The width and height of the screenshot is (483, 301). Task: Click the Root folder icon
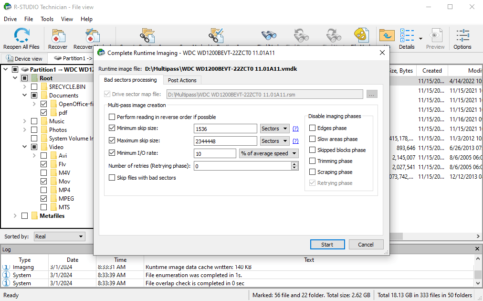(x=34, y=78)
